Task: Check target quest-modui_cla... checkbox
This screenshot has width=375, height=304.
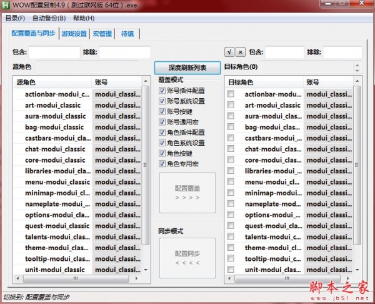Action: [x=231, y=225]
